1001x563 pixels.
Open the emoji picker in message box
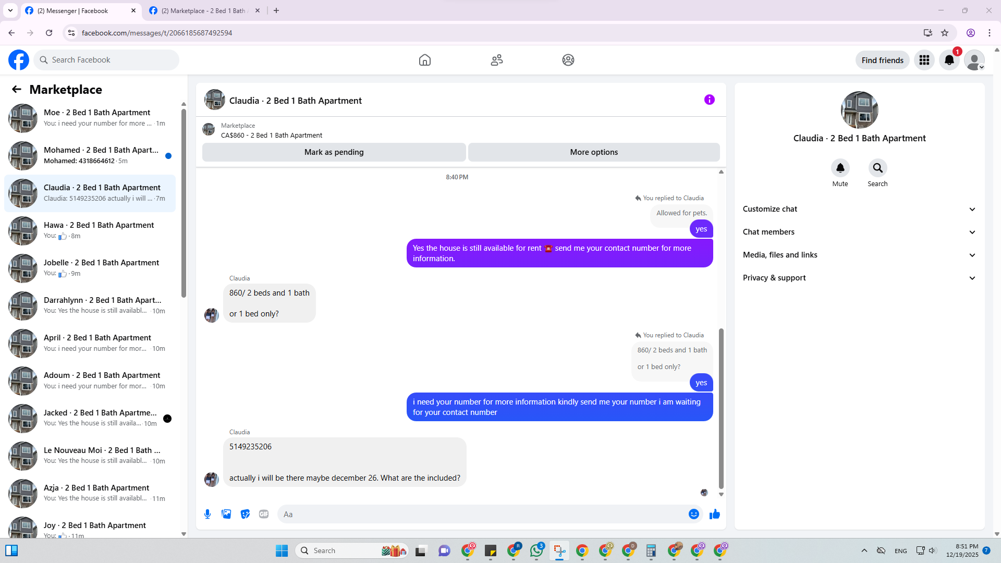(693, 514)
